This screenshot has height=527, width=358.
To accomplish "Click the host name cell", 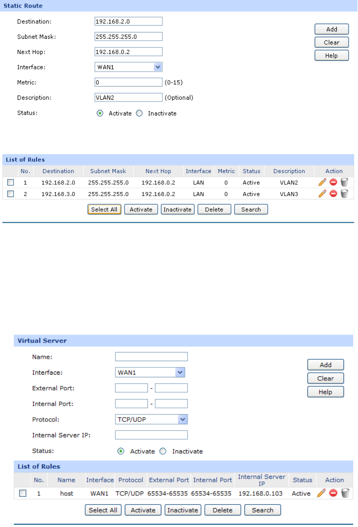I will [x=67, y=493].
